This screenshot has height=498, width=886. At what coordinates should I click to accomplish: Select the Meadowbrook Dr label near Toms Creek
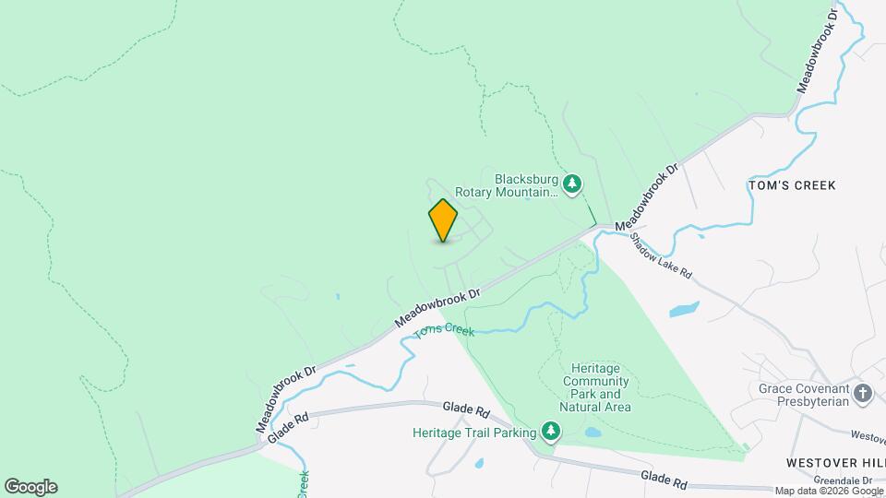[437, 308]
